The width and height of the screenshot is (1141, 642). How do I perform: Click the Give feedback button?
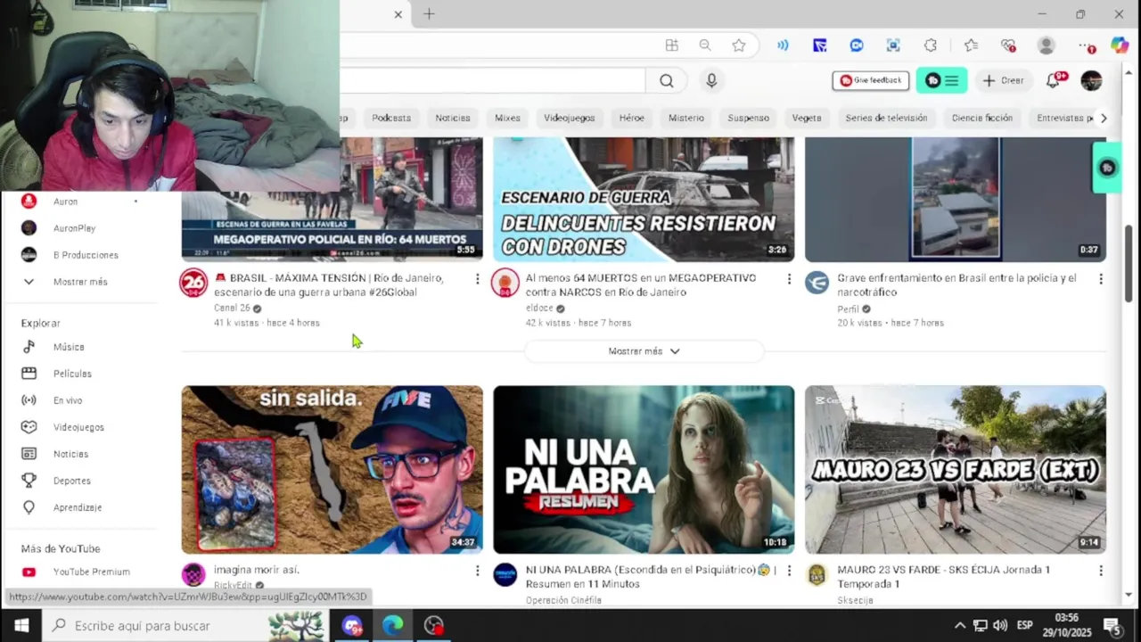click(871, 81)
